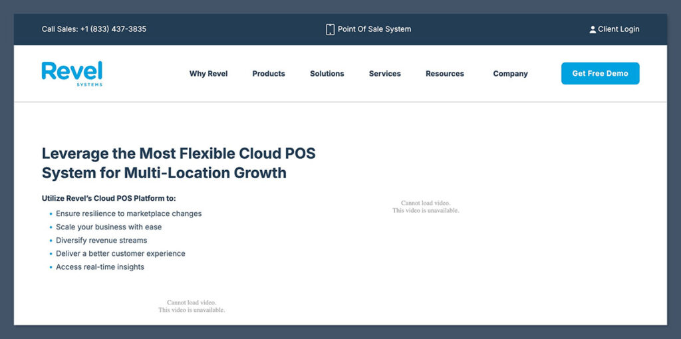Select the Company menu item
This screenshot has height=339, width=681.
[x=510, y=74]
